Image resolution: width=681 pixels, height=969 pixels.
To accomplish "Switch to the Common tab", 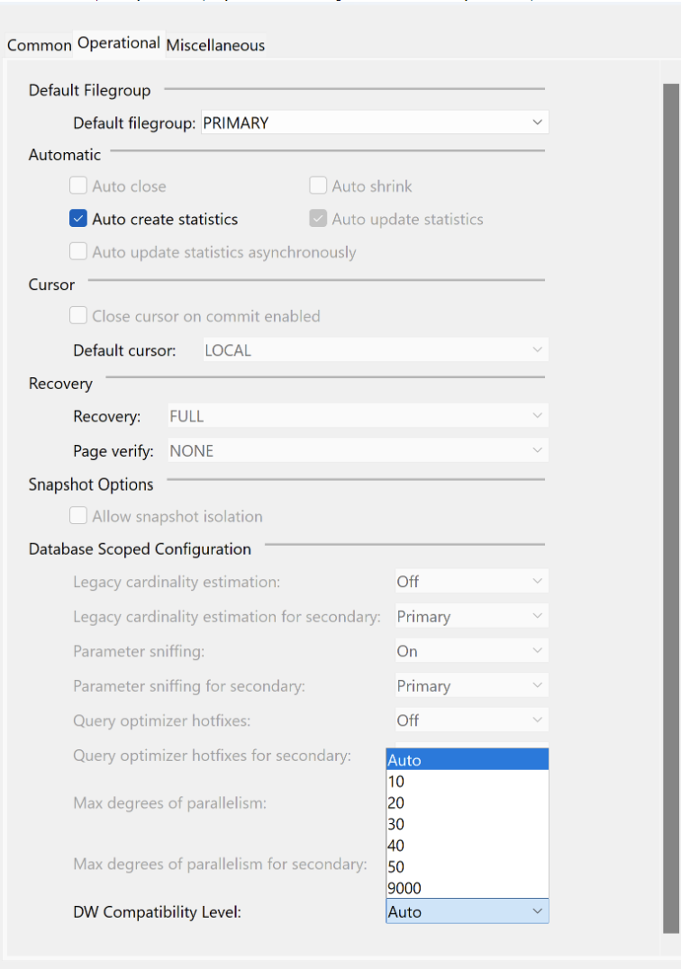I will coord(39,45).
